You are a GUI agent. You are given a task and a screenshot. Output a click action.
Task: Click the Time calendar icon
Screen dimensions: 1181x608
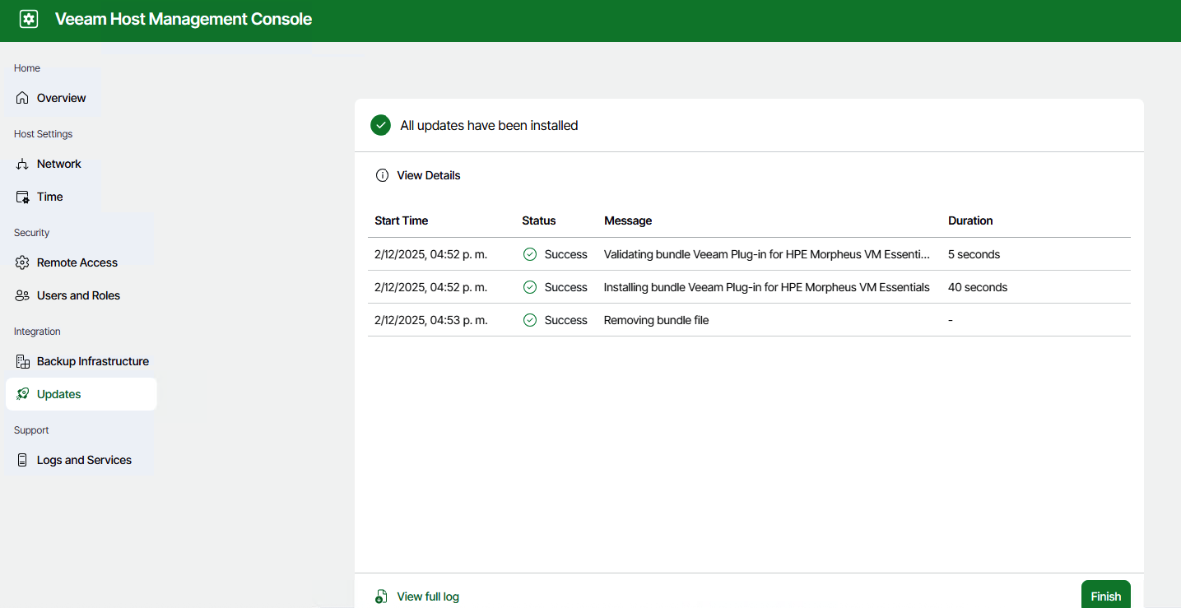[22, 197]
